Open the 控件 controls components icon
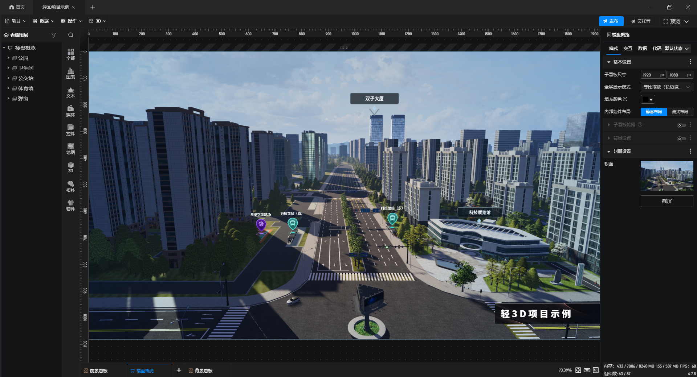The height and width of the screenshot is (377, 697). [x=70, y=130]
